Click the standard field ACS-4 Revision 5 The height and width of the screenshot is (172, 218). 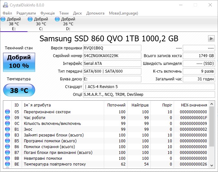click(x=149, y=87)
